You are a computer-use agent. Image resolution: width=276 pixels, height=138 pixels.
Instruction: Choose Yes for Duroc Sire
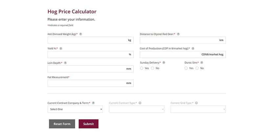click(186, 68)
